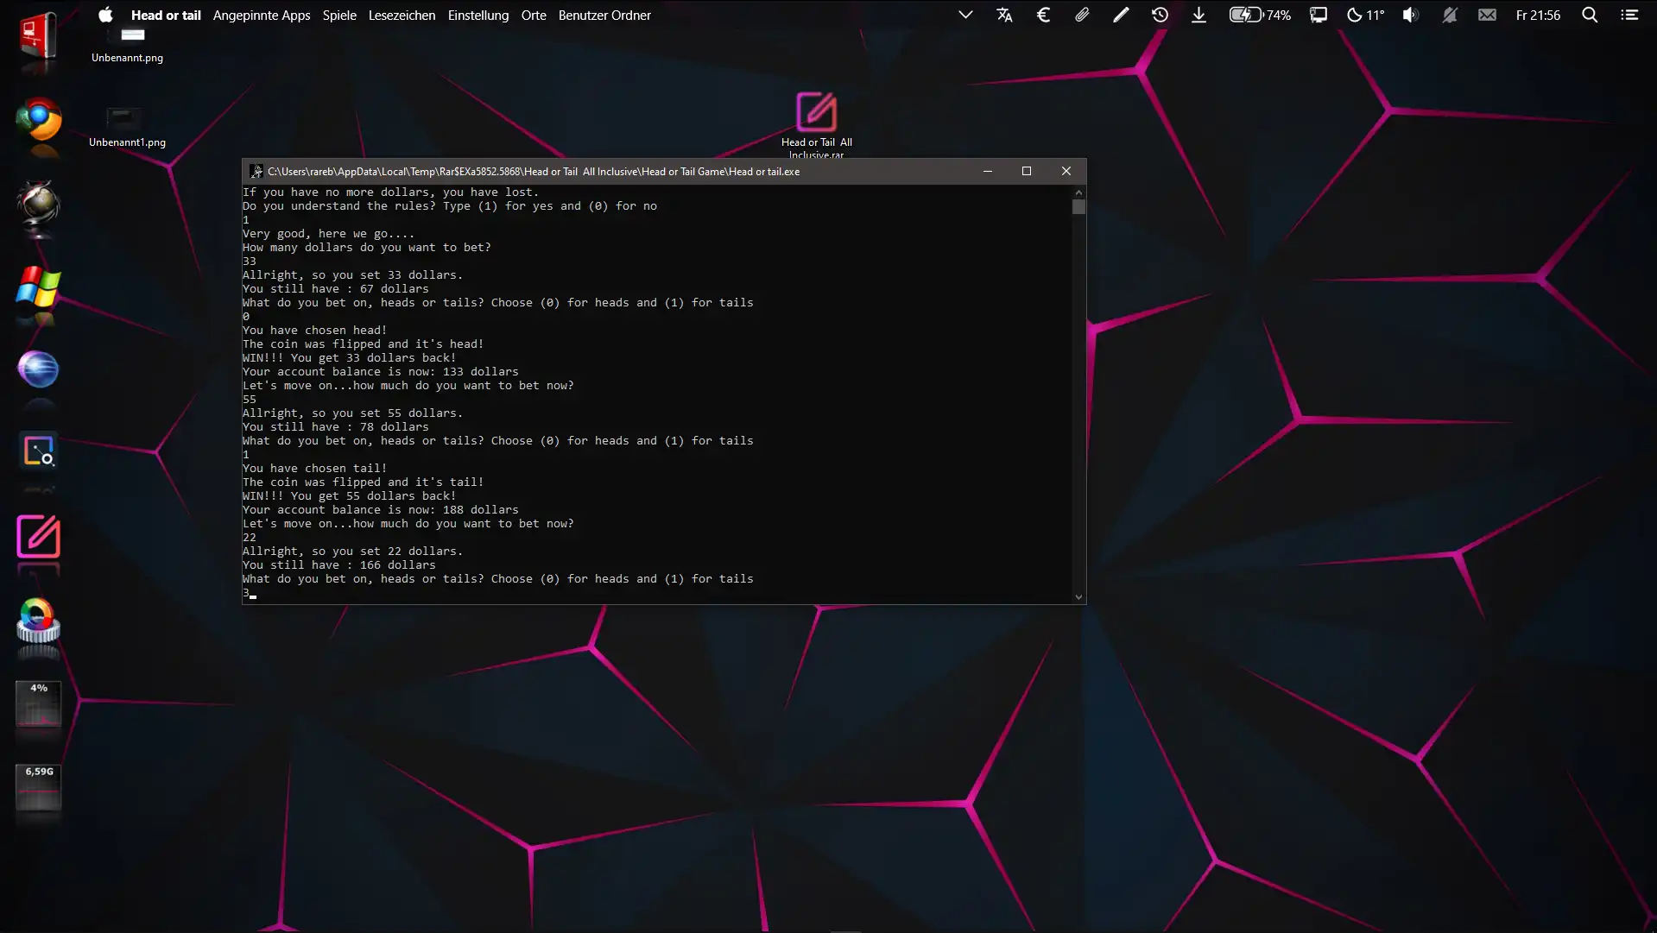The height and width of the screenshot is (933, 1657).
Task: Click the pen icon in menu bar
Action: coord(1121,15)
